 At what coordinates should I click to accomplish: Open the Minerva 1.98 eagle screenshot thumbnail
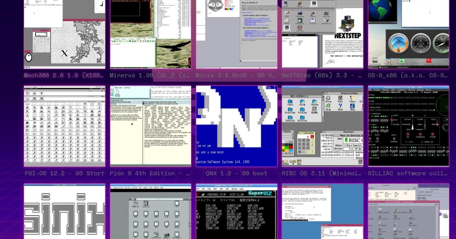pos(150,34)
